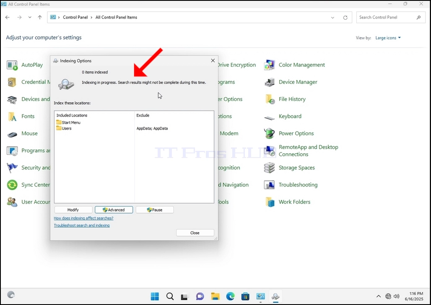This screenshot has height=305, width=431.
Task: Pause indexing
Action: click(x=154, y=210)
